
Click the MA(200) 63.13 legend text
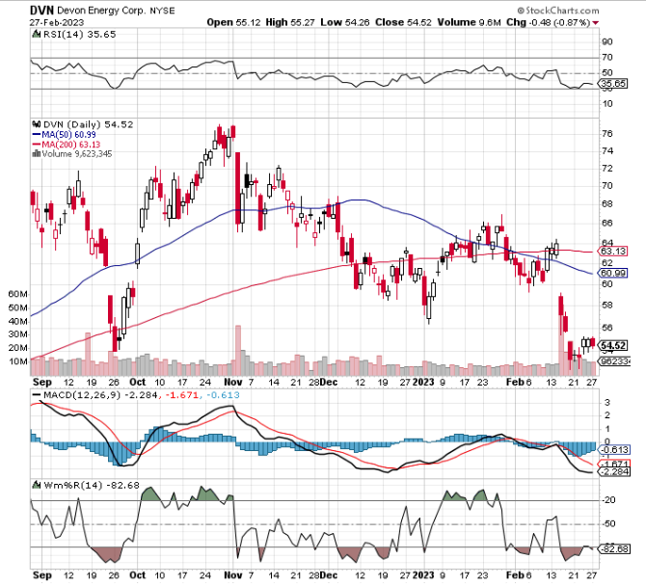tap(70, 145)
